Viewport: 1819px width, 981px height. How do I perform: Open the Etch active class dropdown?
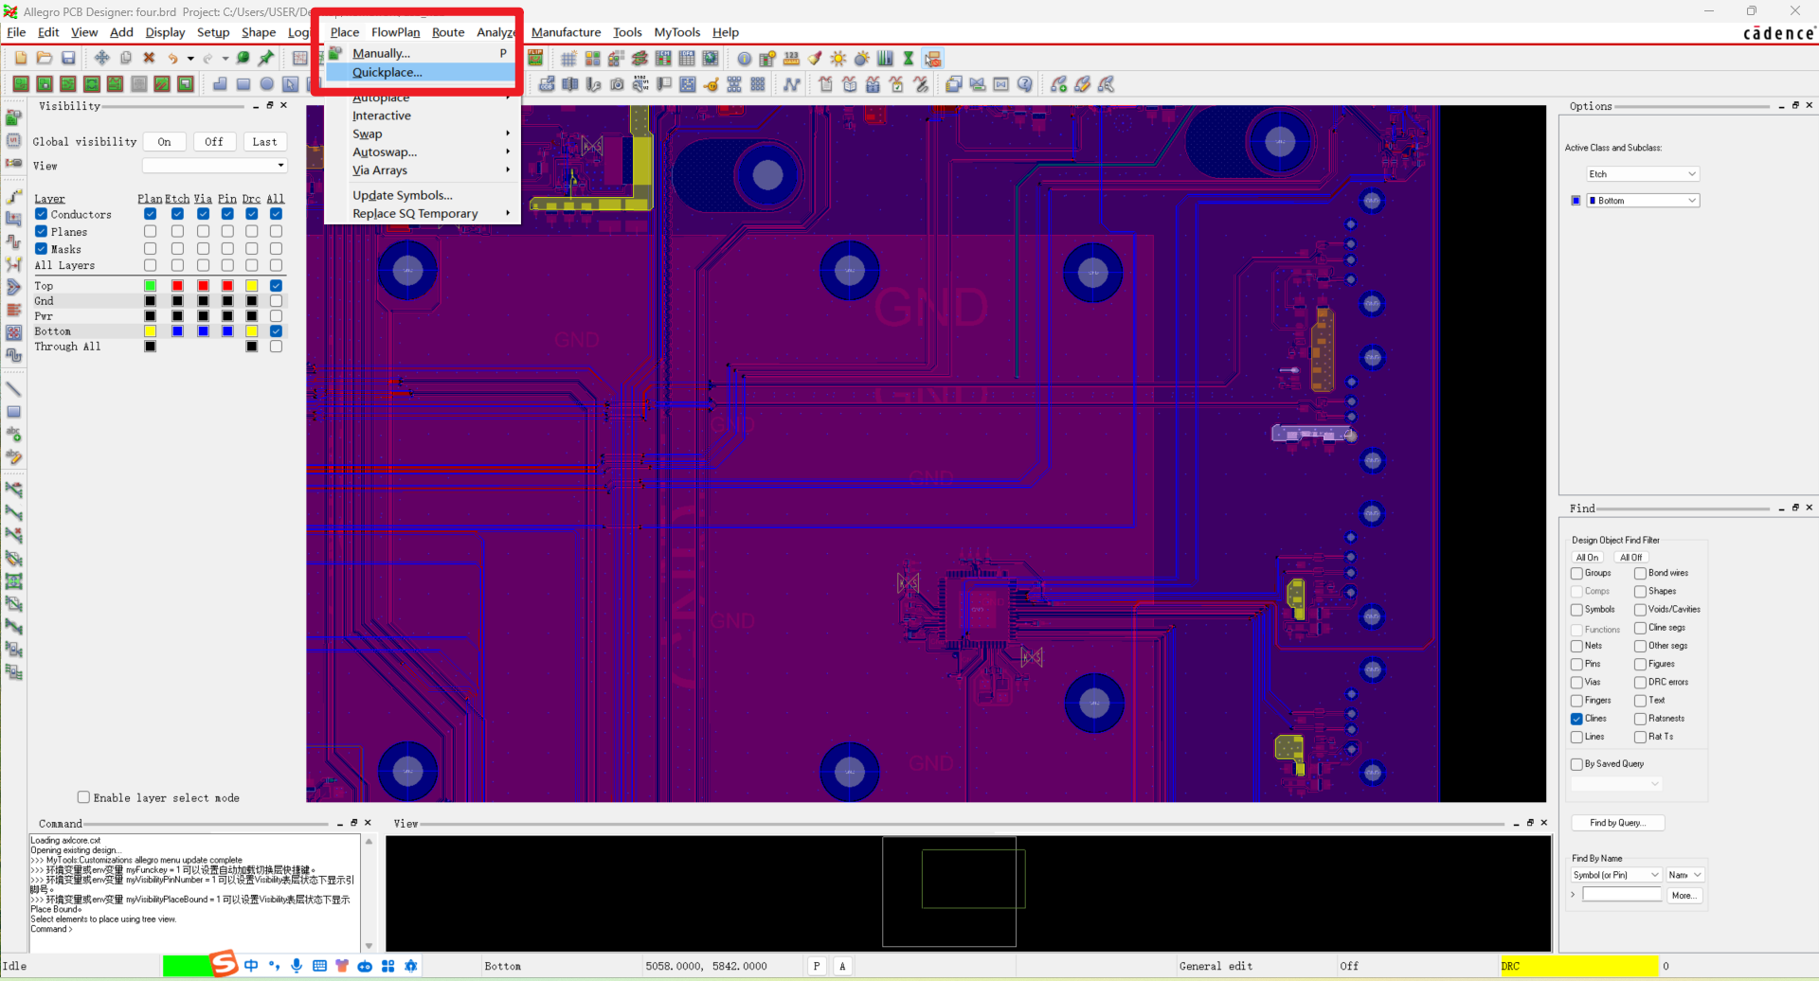[1644, 174]
